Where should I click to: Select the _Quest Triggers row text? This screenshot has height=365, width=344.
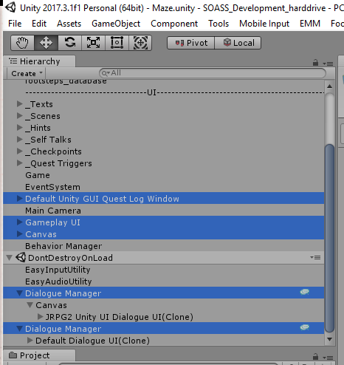pyautogui.click(x=58, y=163)
